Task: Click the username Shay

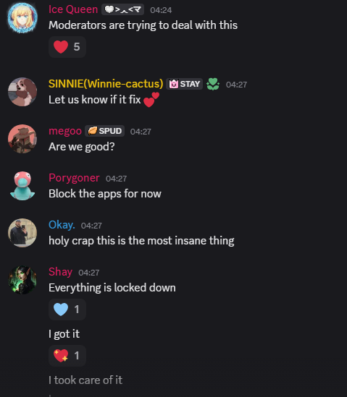Action: (60, 272)
